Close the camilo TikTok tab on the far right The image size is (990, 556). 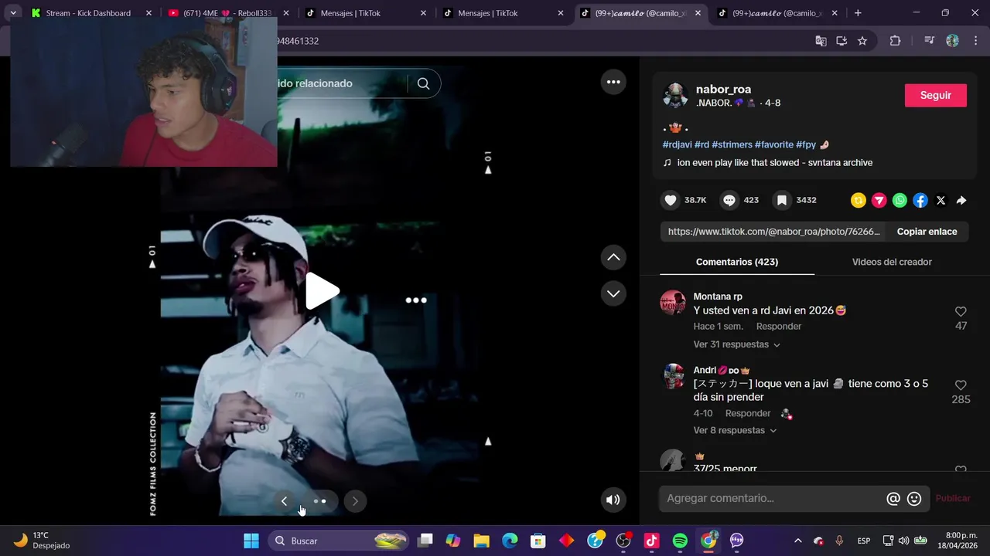pos(835,13)
